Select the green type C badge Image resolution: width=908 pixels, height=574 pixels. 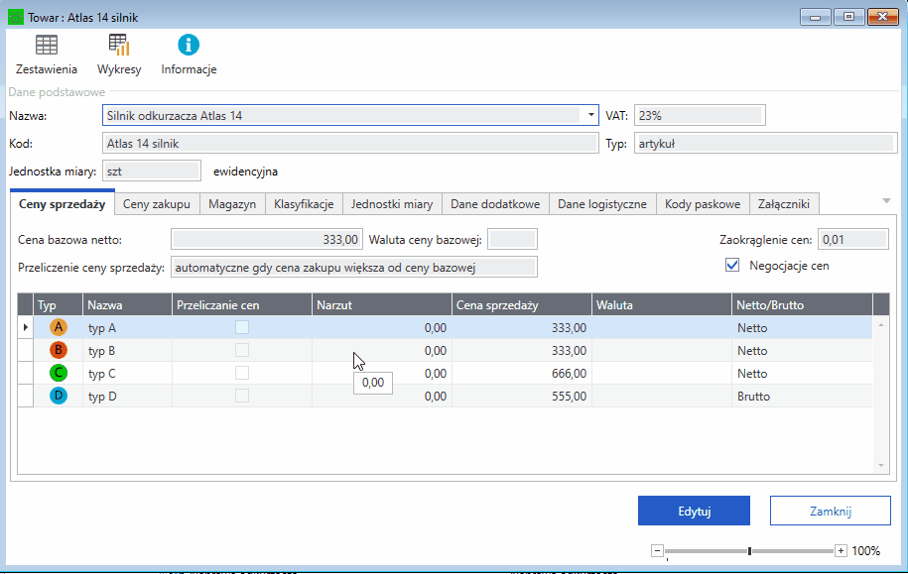point(59,374)
